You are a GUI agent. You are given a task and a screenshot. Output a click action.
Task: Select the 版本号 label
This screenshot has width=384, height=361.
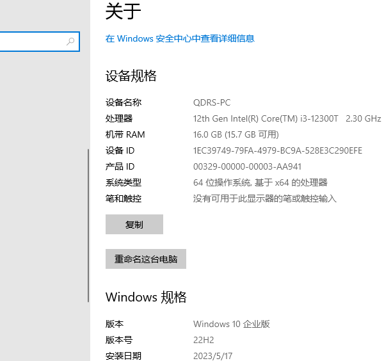tap(119, 340)
